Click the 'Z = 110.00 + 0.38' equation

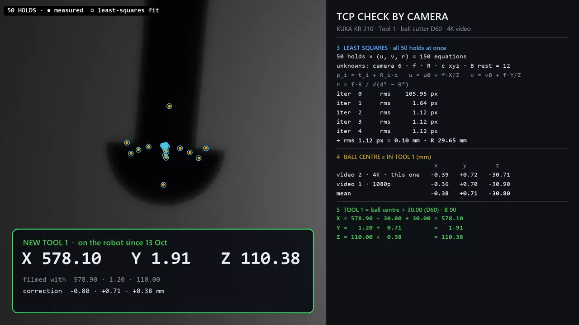pos(400,237)
